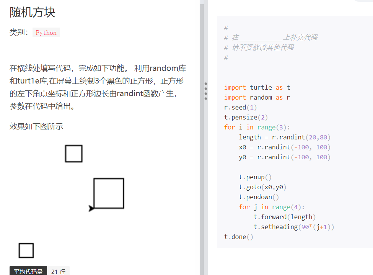Click the 21 行 statistic label
373x275 pixels.
pyautogui.click(x=58, y=271)
